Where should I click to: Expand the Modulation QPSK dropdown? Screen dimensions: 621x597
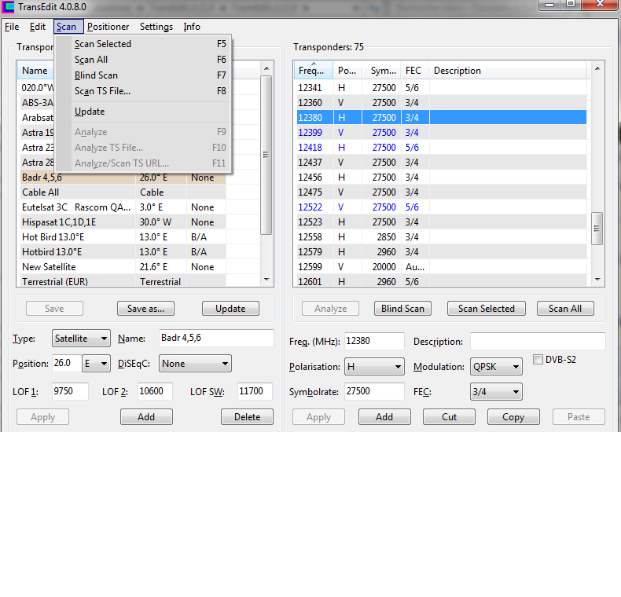pos(496,367)
